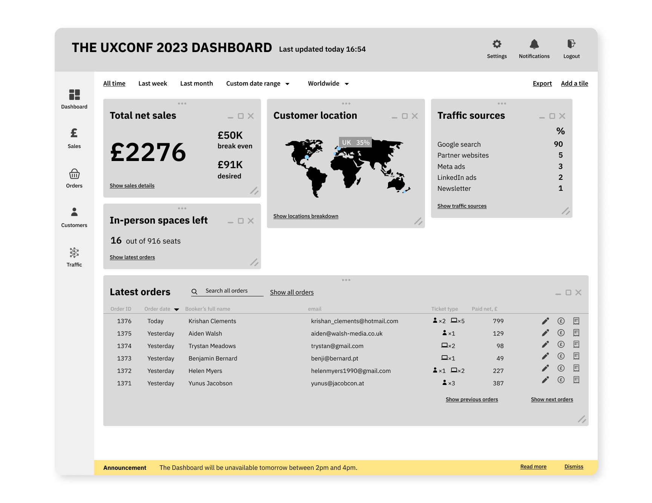Open the Notifications bell
Viewport: 652px width, 503px height.
point(534,44)
